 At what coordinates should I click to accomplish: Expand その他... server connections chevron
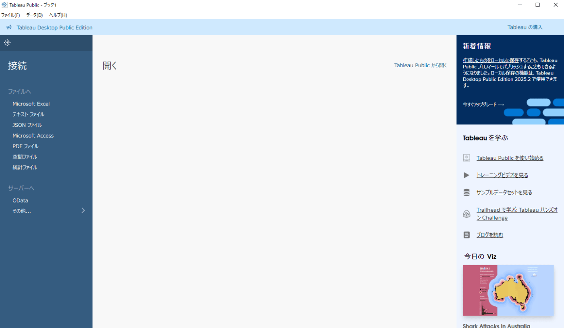pos(83,210)
